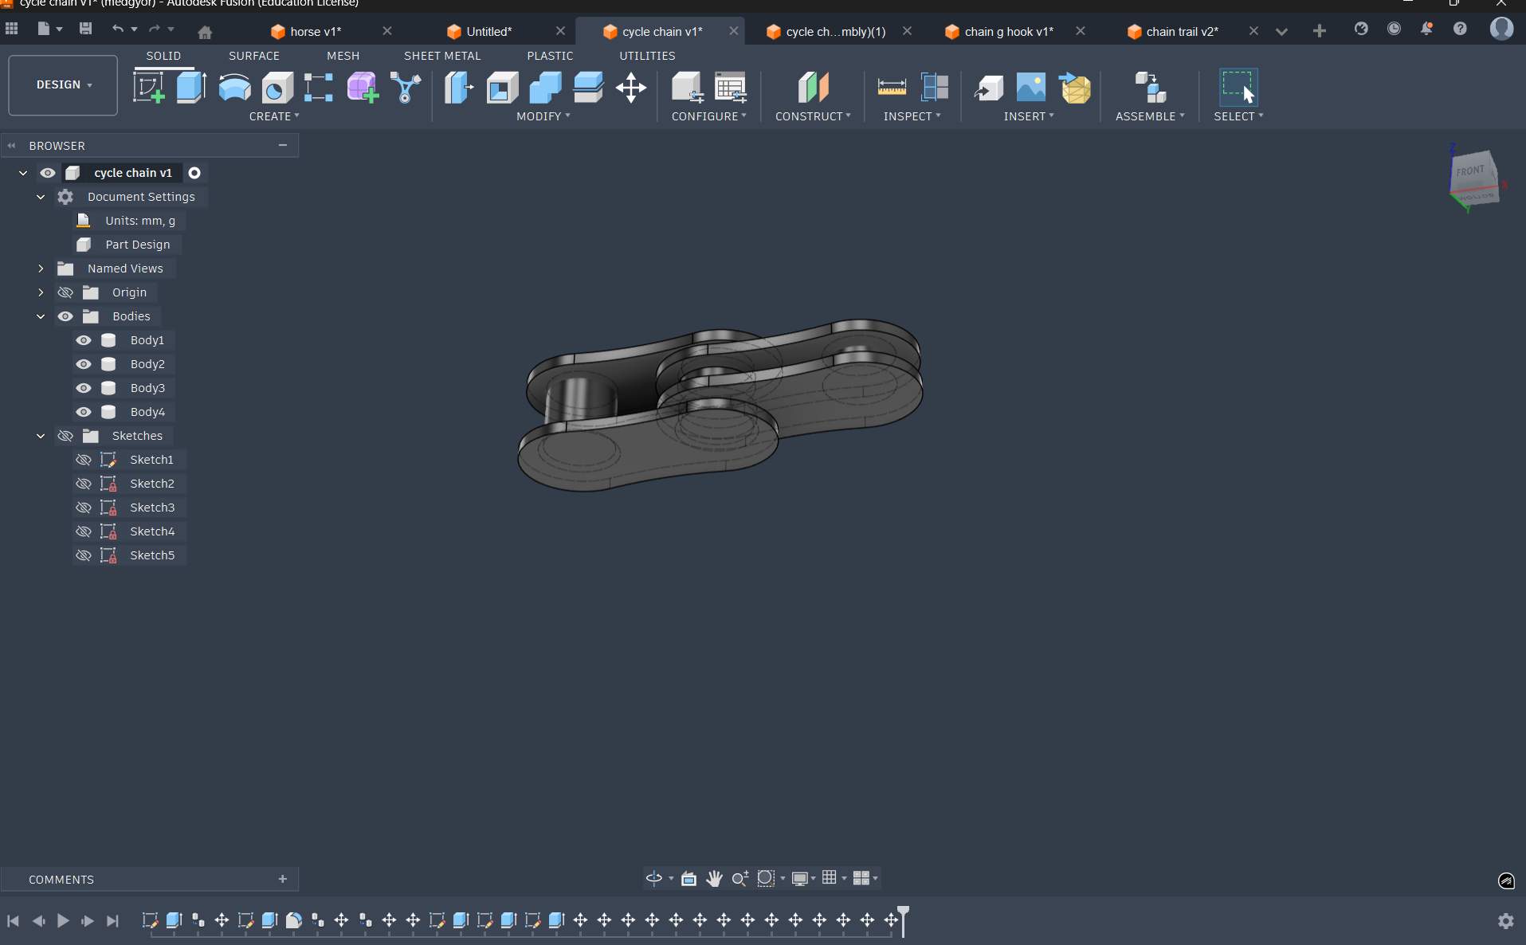Select the Extrude tool
Viewport: 1526px width, 945px height.
pyautogui.click(x=191, y=88)
